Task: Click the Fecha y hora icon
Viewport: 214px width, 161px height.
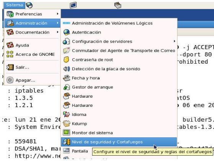Action: 67,78
